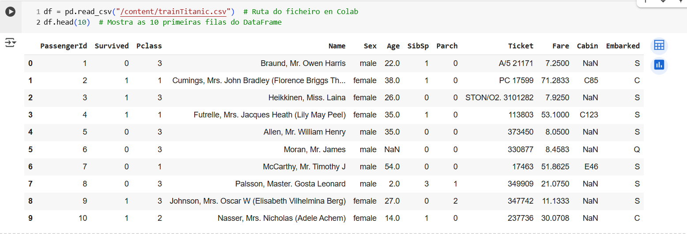
Task: Select the Braund, Mr. Owen Harris cell
Action: click(x=303, y=63)
